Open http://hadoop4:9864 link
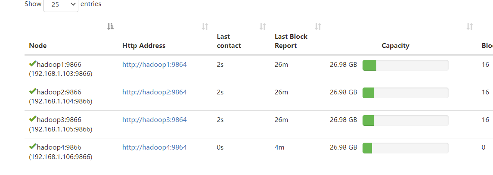 point(154,147)
